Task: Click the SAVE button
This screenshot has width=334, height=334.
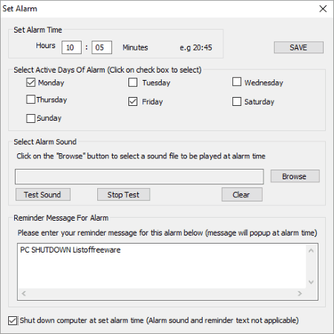Action: point(298,47)
